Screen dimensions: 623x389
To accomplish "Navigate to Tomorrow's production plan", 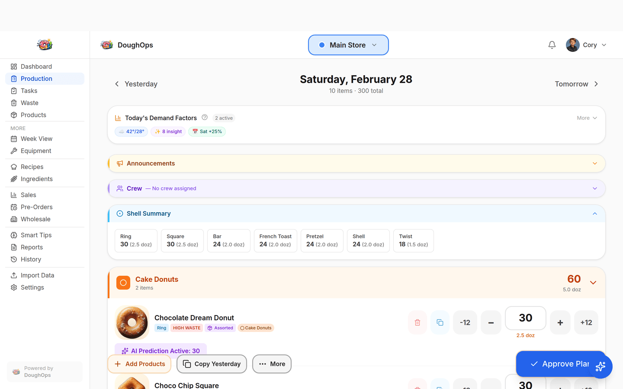I will pyautogui.click(x=576, y=83).
